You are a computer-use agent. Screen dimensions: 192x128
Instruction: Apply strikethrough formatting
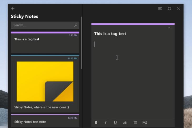coord(125,123)
